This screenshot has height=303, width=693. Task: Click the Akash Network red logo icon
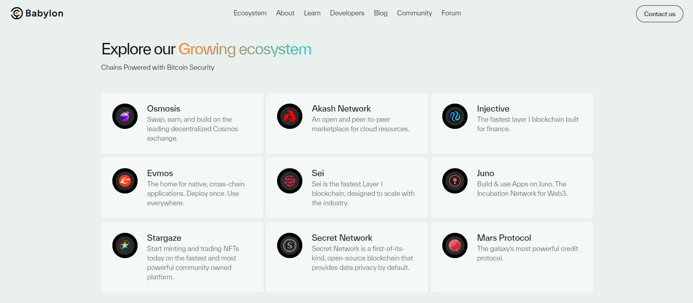[x=290, y=116]
